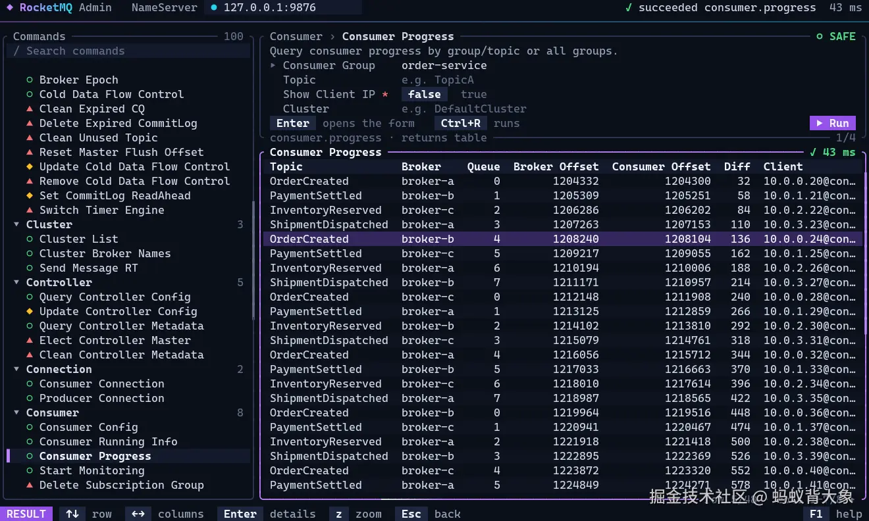Click the green circle icon beside Broker Epoch
The width and height of the screenshot is (869, 521).
click(30, 80)
